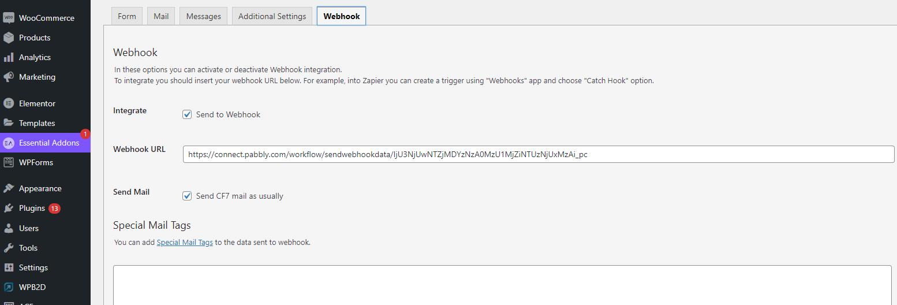Click the Appearance paintbrush icon
This screenshot has width=897, height=305.
pyautogui.click(x=9, y=188)
